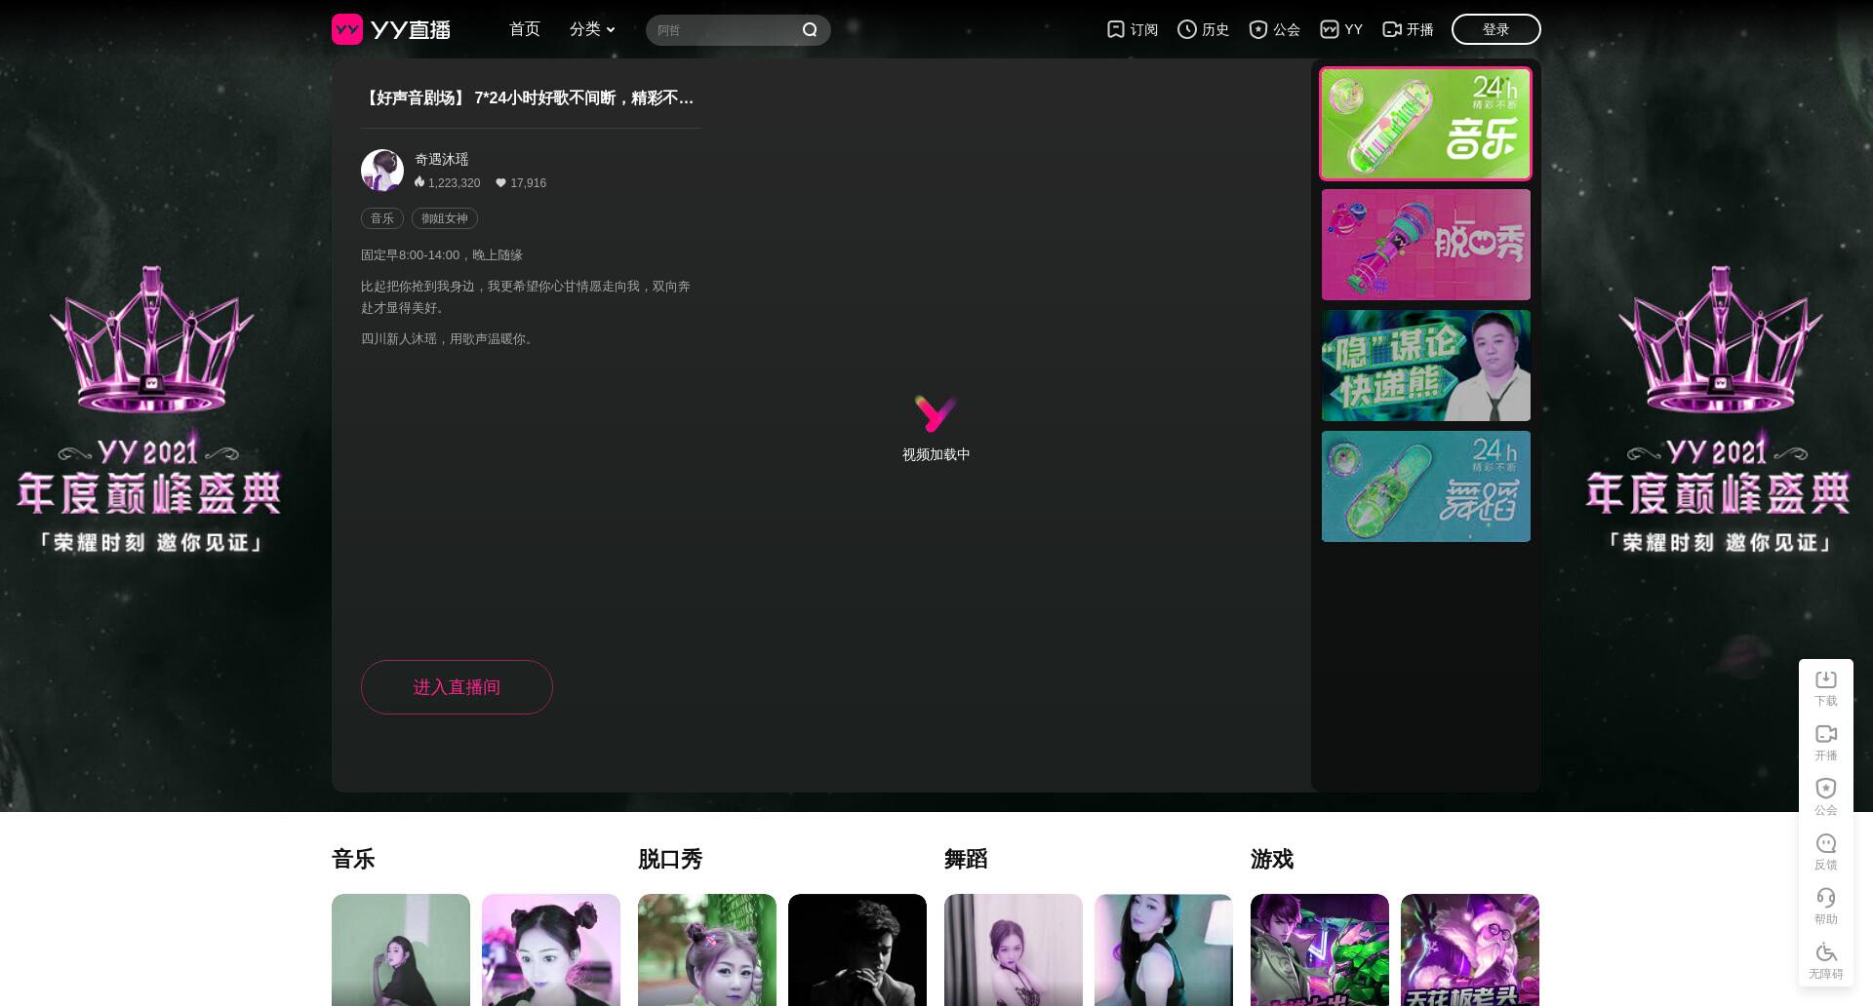The width and height of the screenshot is (1873, 1006).
Task: Click right YY 2021 年度巅峰盛典 banner
Action: click(1720, 409)
